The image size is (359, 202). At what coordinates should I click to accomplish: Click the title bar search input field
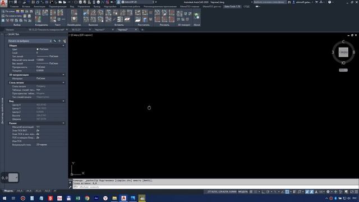pyautogui.click(x=270, y=2)
